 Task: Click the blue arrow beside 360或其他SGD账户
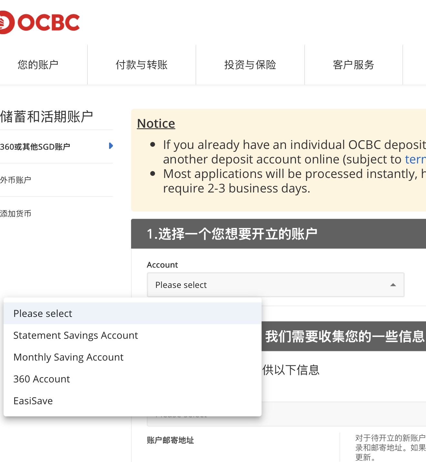click(x=111, y=146)
